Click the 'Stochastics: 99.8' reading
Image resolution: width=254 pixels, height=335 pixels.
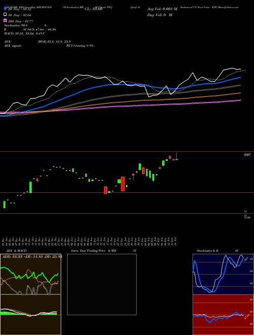pyautogui.click(x=15, y=25)
